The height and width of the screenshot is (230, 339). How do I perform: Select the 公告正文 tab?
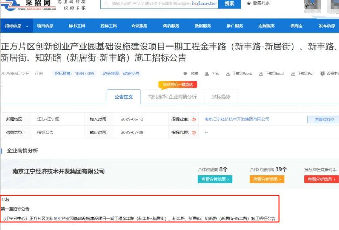pos(124,97)
